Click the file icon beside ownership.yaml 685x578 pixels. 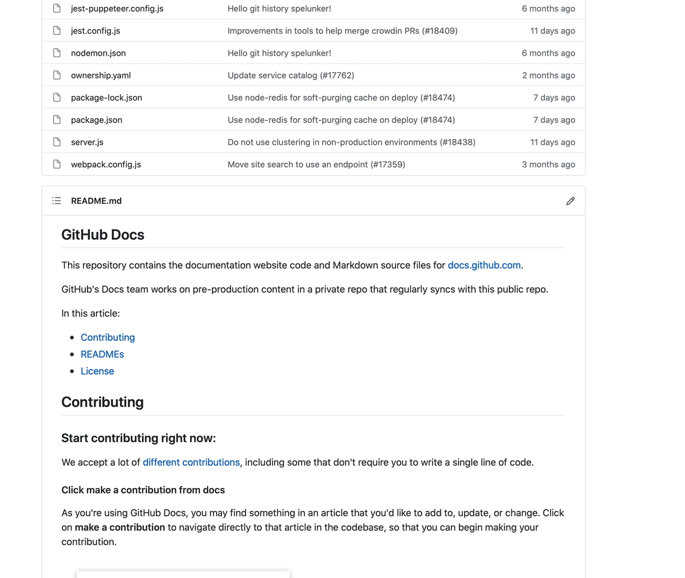click(57, 75)
